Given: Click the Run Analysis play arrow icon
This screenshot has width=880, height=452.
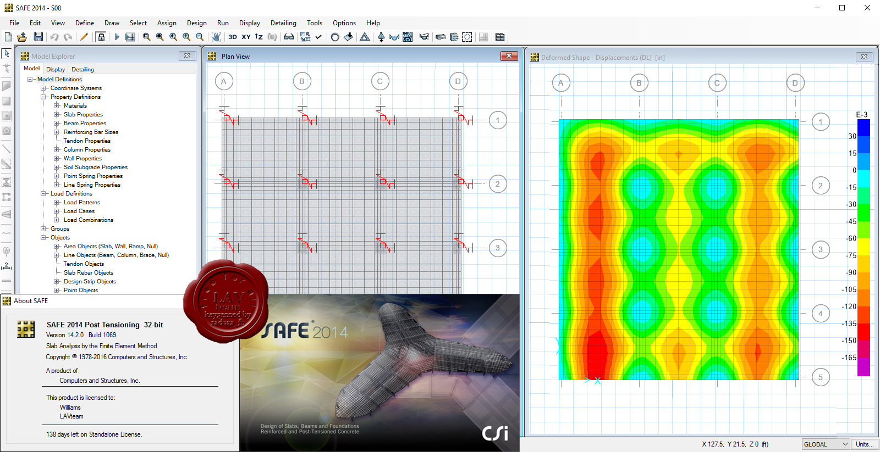Looking at the screenshot, I should pos(117,37).
